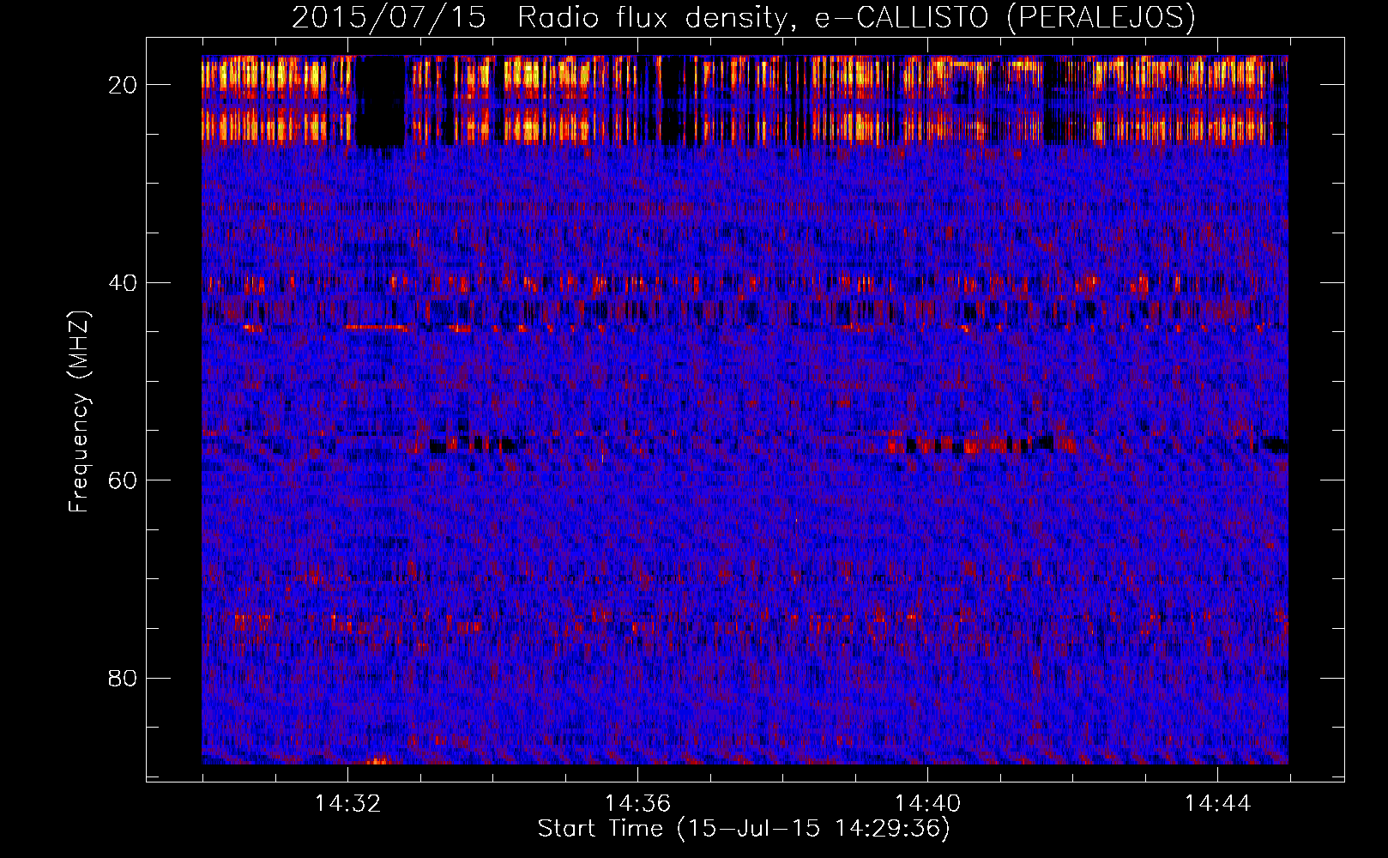Click the black data gap near 14:32

(x=379, y=101)
